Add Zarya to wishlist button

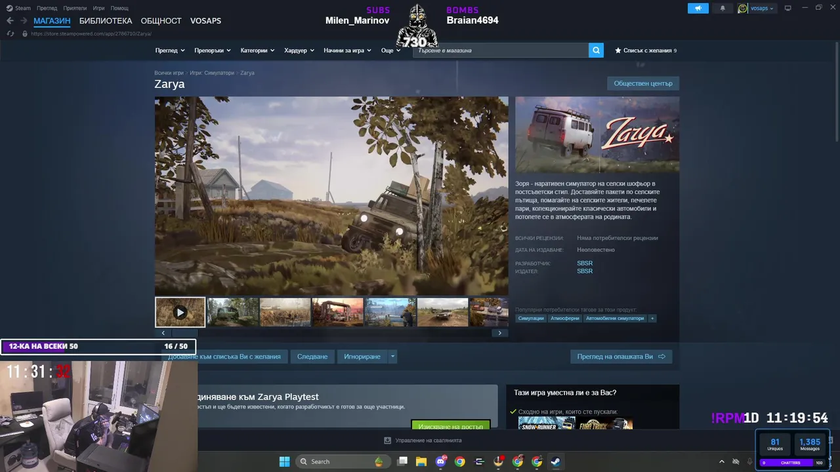224,357
